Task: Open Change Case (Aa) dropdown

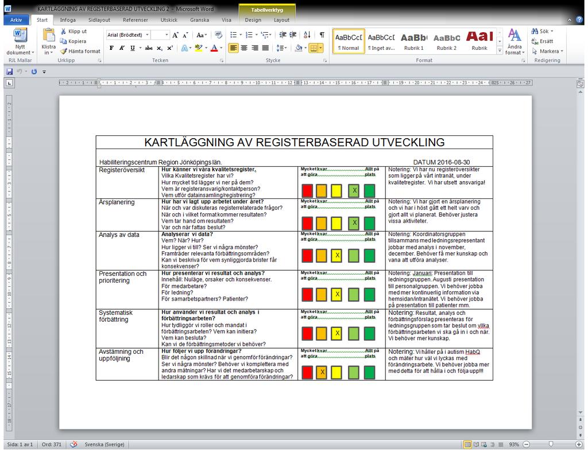Action: (x=202, y=35)
